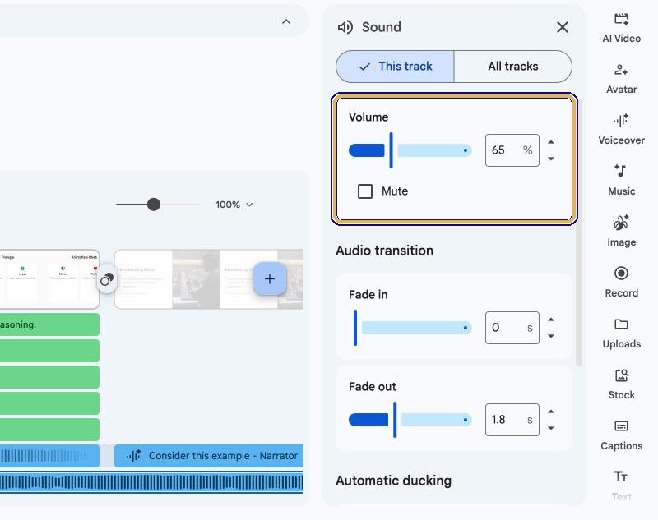Open the Avatar panel
This screenshot has height=520, width=658.
(x=621, y=79)
